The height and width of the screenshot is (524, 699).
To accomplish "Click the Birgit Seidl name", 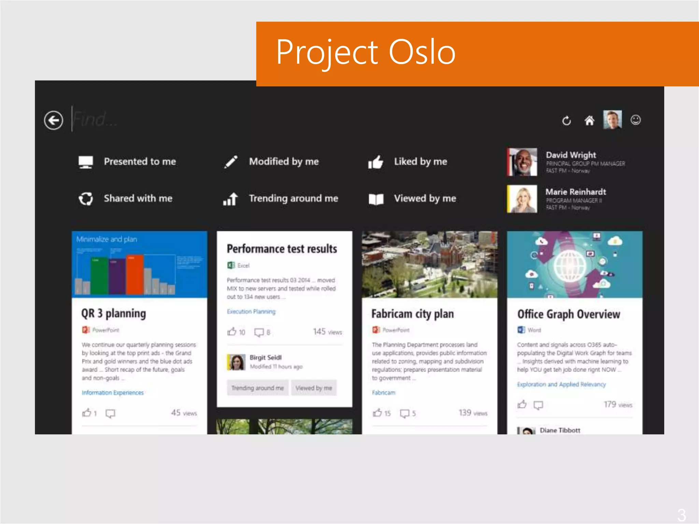I will point(266,358).
